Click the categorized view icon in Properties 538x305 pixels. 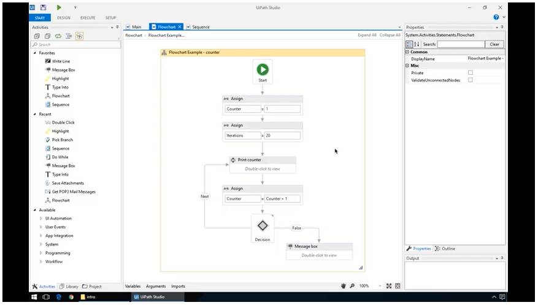pos(409,44)
